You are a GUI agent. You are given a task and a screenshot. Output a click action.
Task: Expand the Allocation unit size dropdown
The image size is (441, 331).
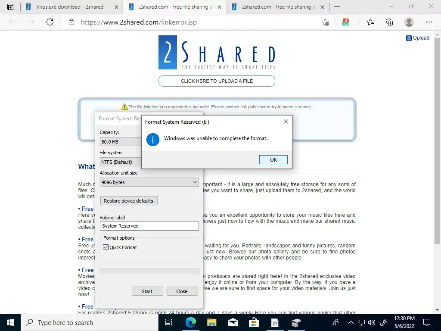[x=149, y=182]
